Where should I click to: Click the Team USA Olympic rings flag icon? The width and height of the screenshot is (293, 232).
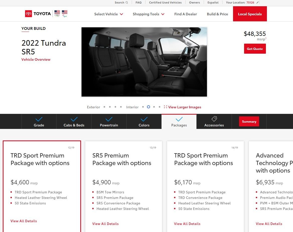[x=57, y=14]
